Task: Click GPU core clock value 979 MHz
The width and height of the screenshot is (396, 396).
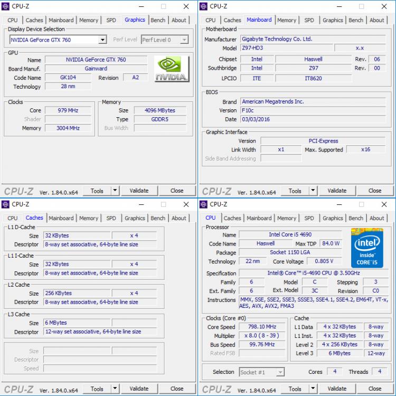Action: pyautogui.click(x=68, y=110)
